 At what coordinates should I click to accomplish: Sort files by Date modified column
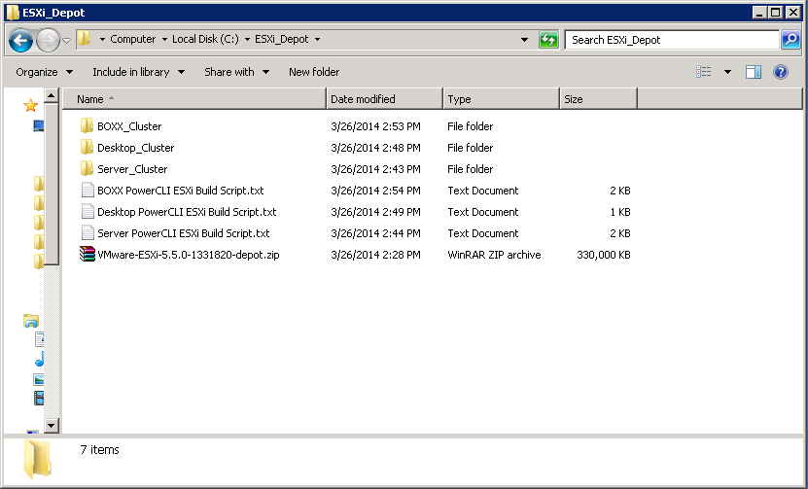click(x=363, y=99)
